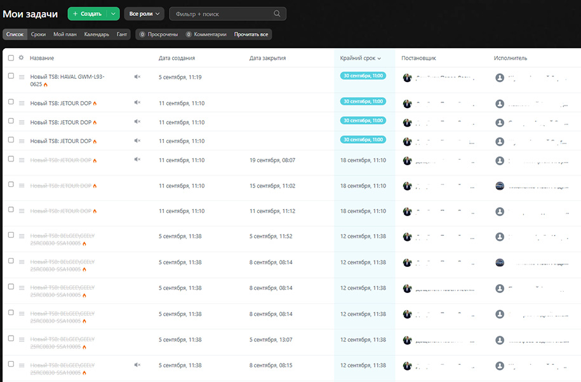Click the drag handle icon of the HAVAL task
Screen dimensions: 581x382
(22, 77)
